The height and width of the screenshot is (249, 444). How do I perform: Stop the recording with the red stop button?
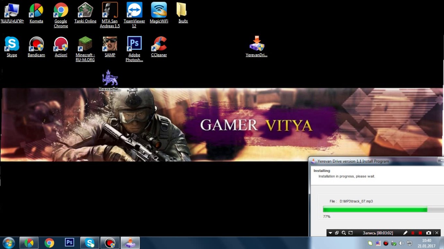point(420,233)
